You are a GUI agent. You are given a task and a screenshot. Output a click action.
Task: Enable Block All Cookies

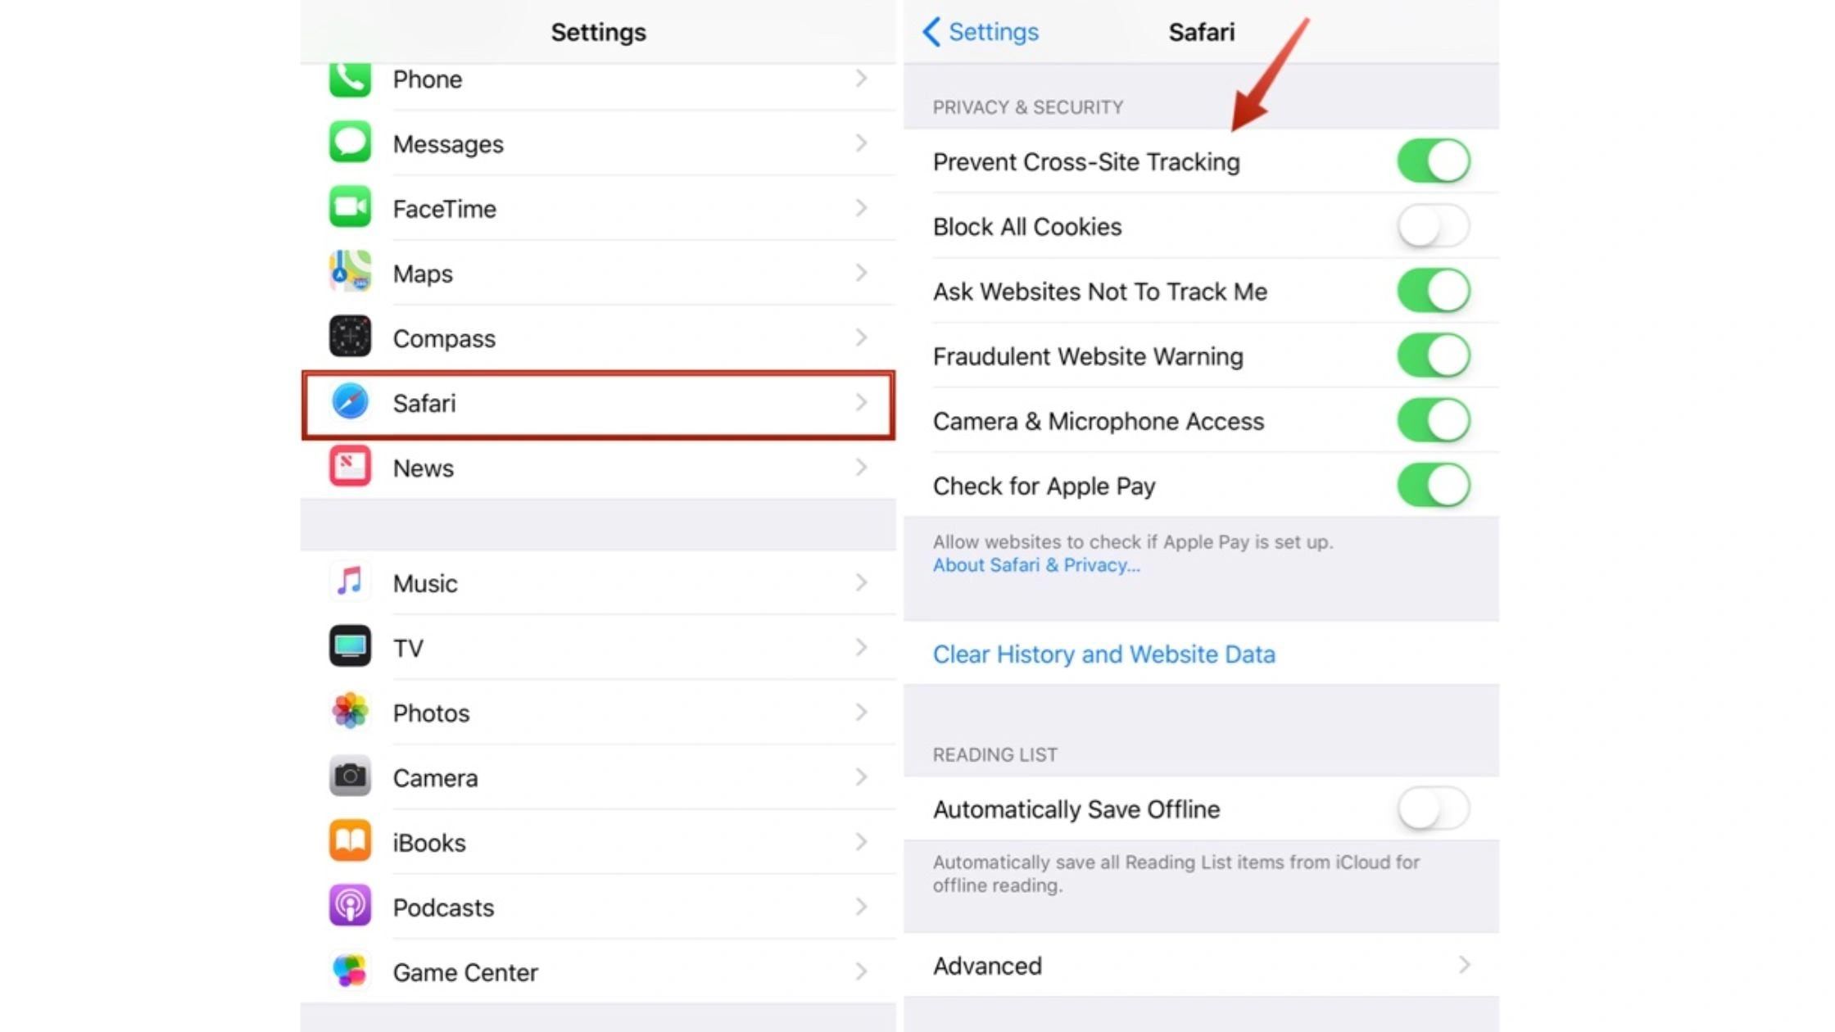1432,226
